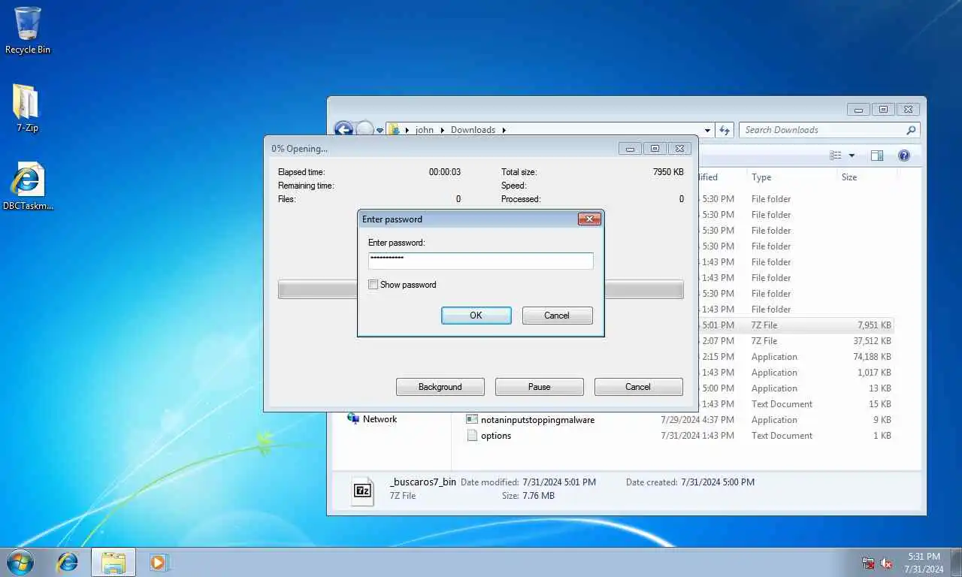This screenshot has width=962, height=577.
Task: Open the views dropdown arrow in Explorer
Action: [x=852, y=156]
